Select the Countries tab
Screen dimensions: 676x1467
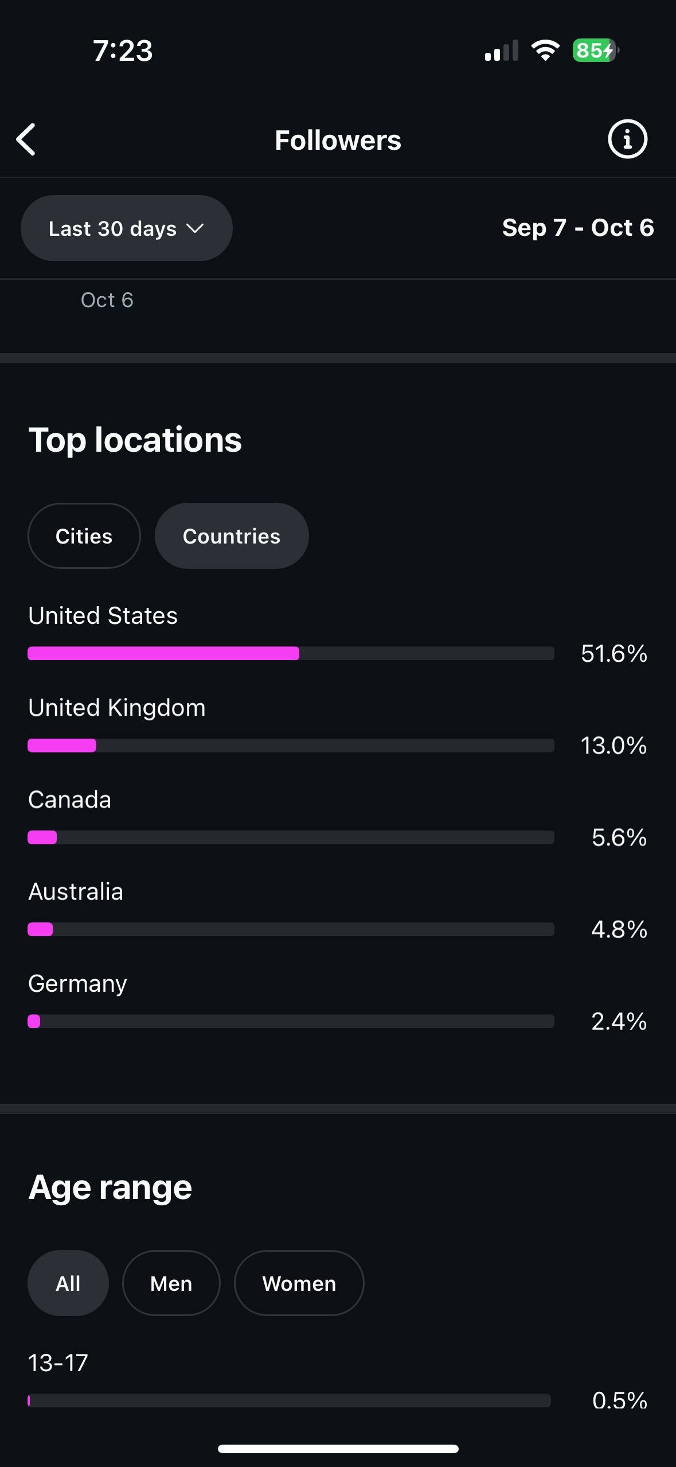[x=232, y=536]
